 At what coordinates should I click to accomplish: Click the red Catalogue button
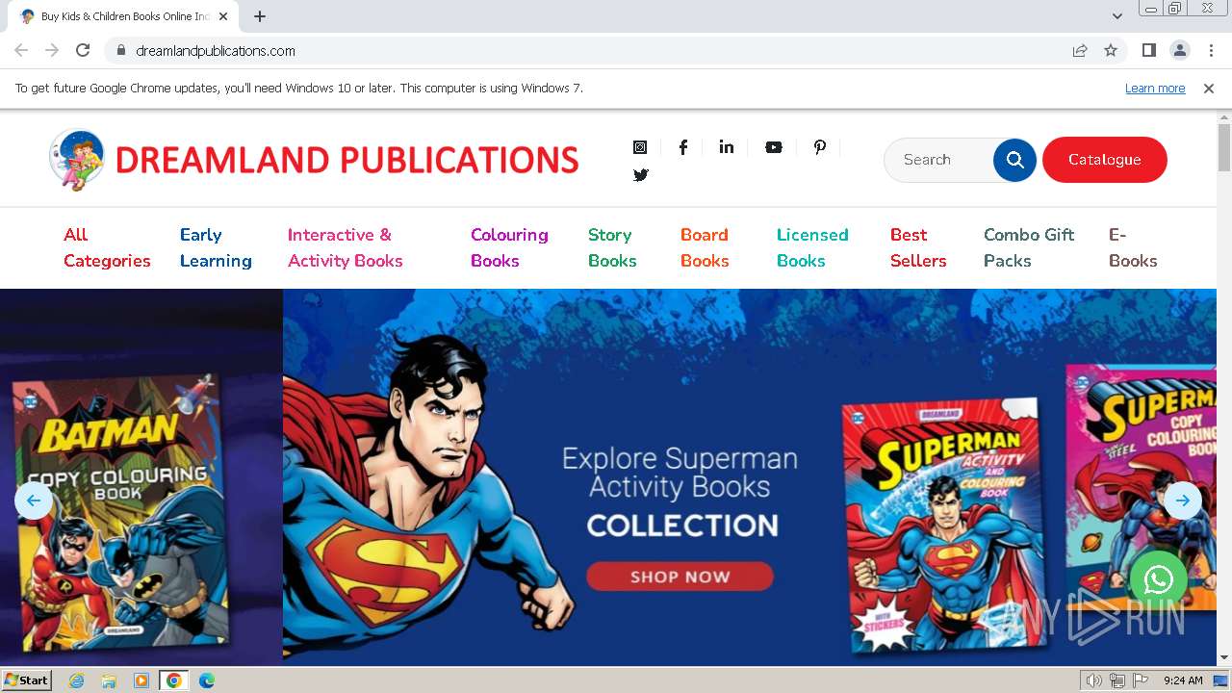(1105, 160)
